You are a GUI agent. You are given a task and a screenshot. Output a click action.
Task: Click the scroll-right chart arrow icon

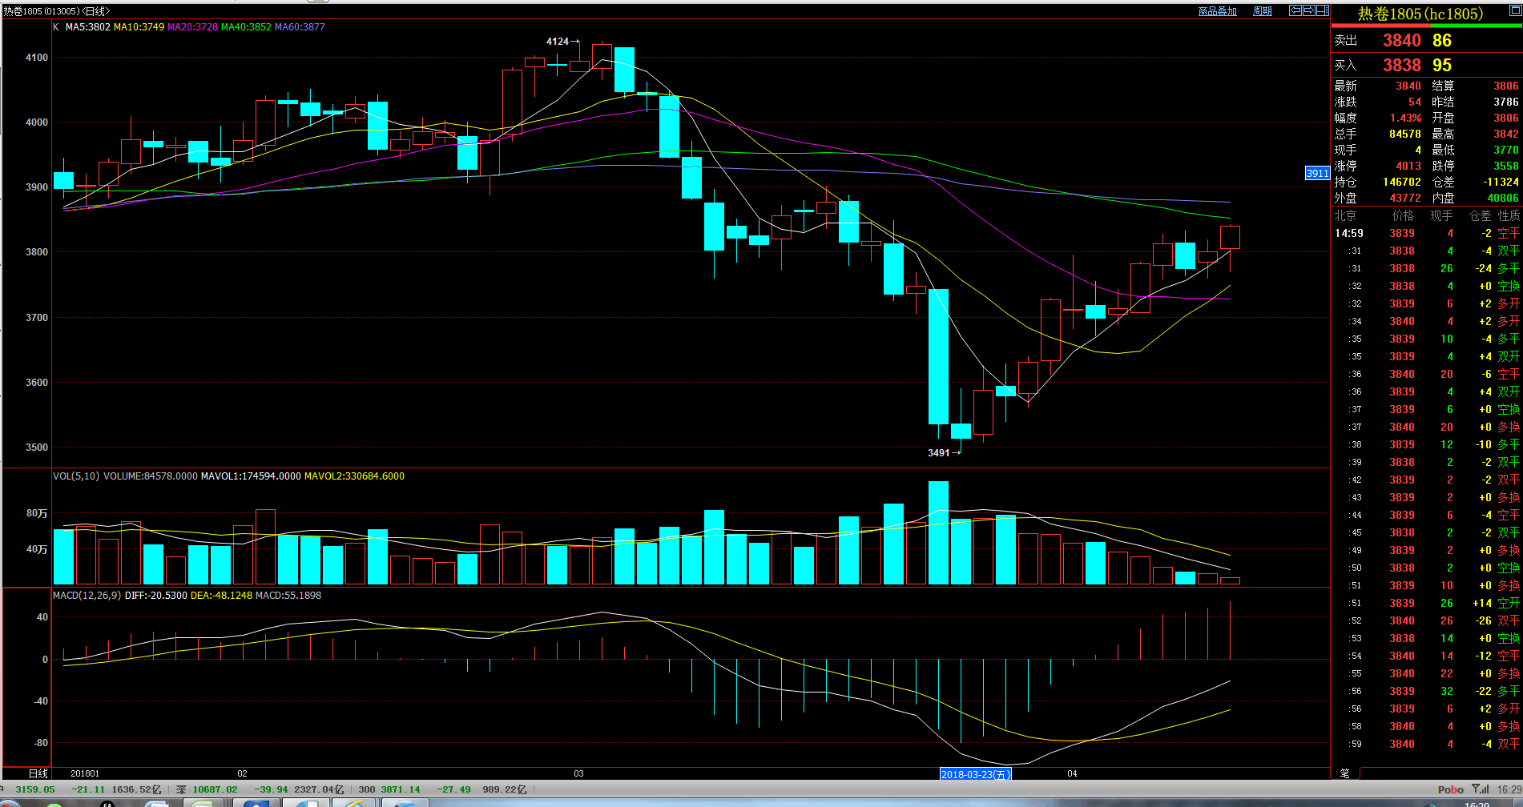[1308, 10]
